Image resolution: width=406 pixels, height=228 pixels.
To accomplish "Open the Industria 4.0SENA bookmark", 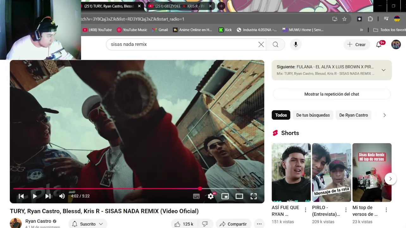I will (x=257, y=30).
